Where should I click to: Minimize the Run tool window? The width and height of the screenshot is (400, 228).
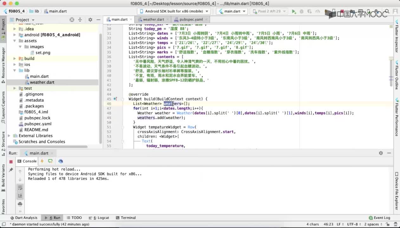pyautogui.click(x=389, y=153)
